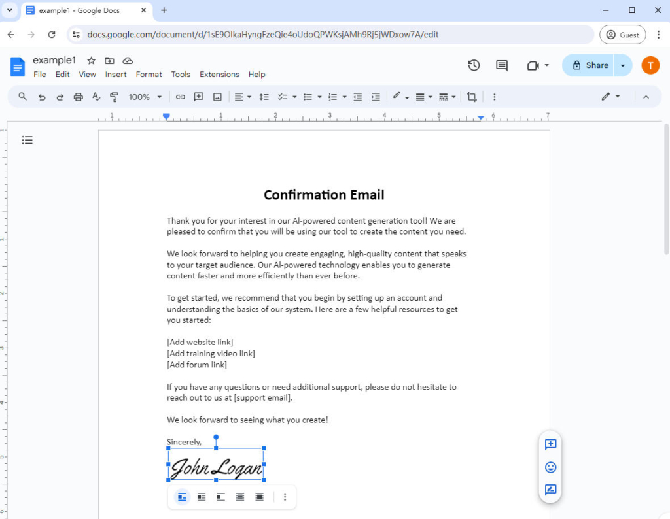This screenshot has width=670, height=519.
Task: Click inside the browser address bar
Action: tap(262, 34)
